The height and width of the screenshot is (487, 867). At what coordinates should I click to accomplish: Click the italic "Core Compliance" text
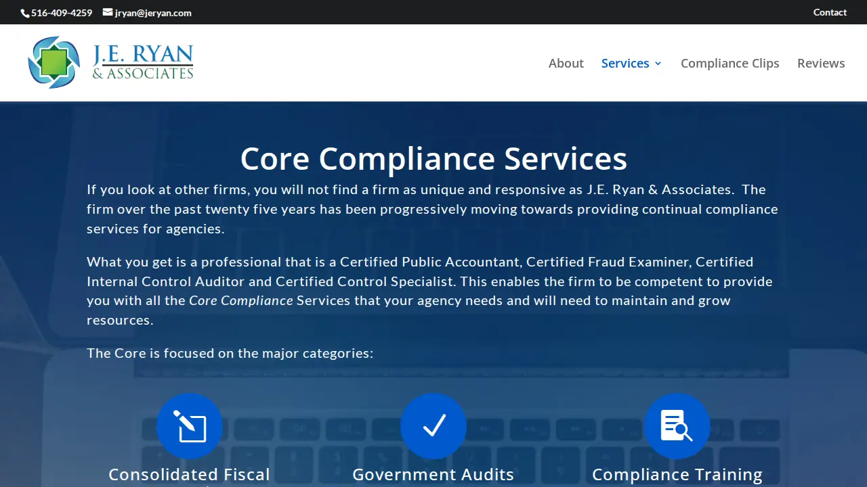tap(241, 300)
